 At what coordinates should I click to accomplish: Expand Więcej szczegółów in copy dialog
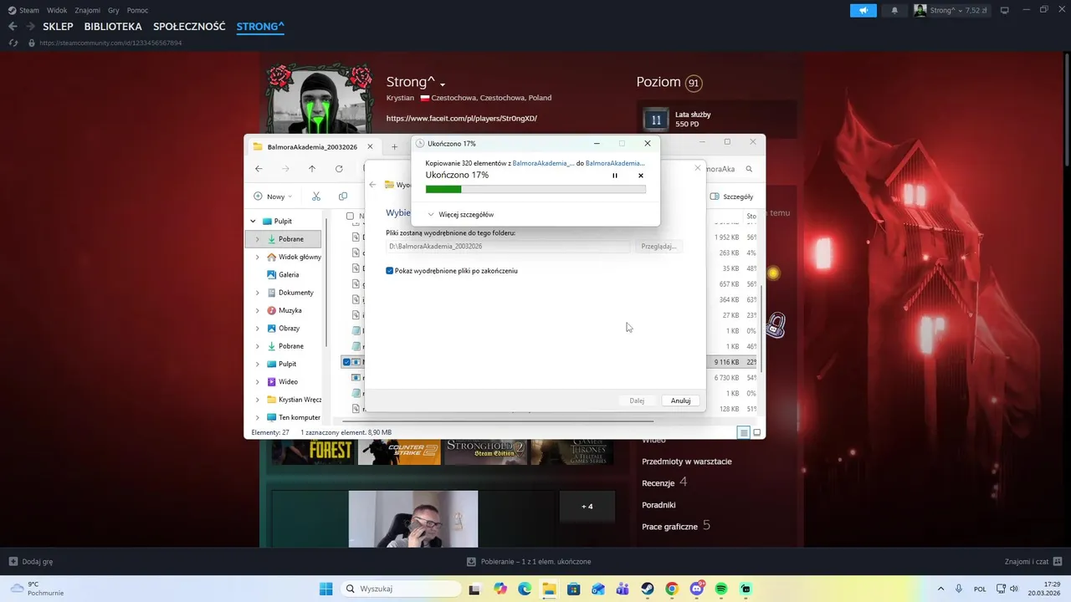point(460,215)
